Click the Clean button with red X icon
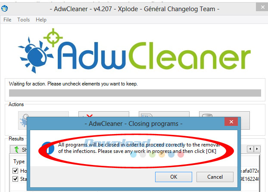This screenshot has height=192, width=268. click(103, 114)
